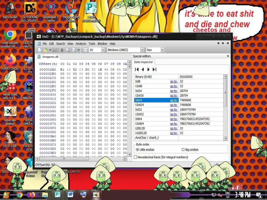Click the hex view scroll right arrow
Viewport: 267px width, 200px height.
[x=125, y=159]
